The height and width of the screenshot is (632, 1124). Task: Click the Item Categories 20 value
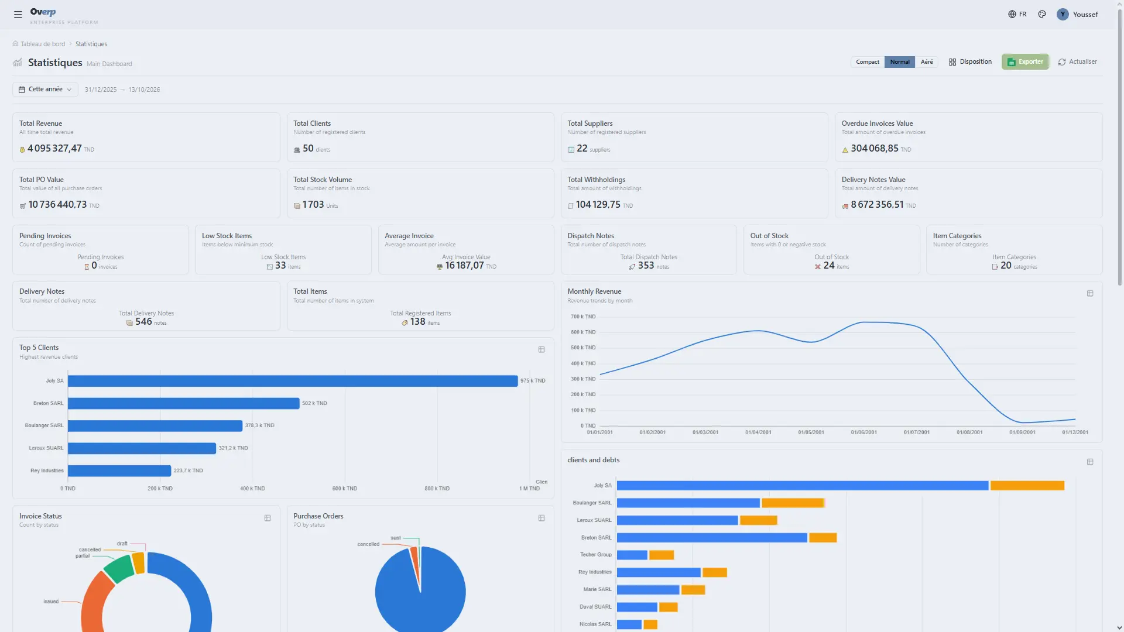click(x=1006, y=266)
